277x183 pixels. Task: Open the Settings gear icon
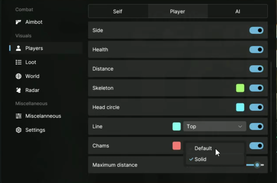pos(18,130)
